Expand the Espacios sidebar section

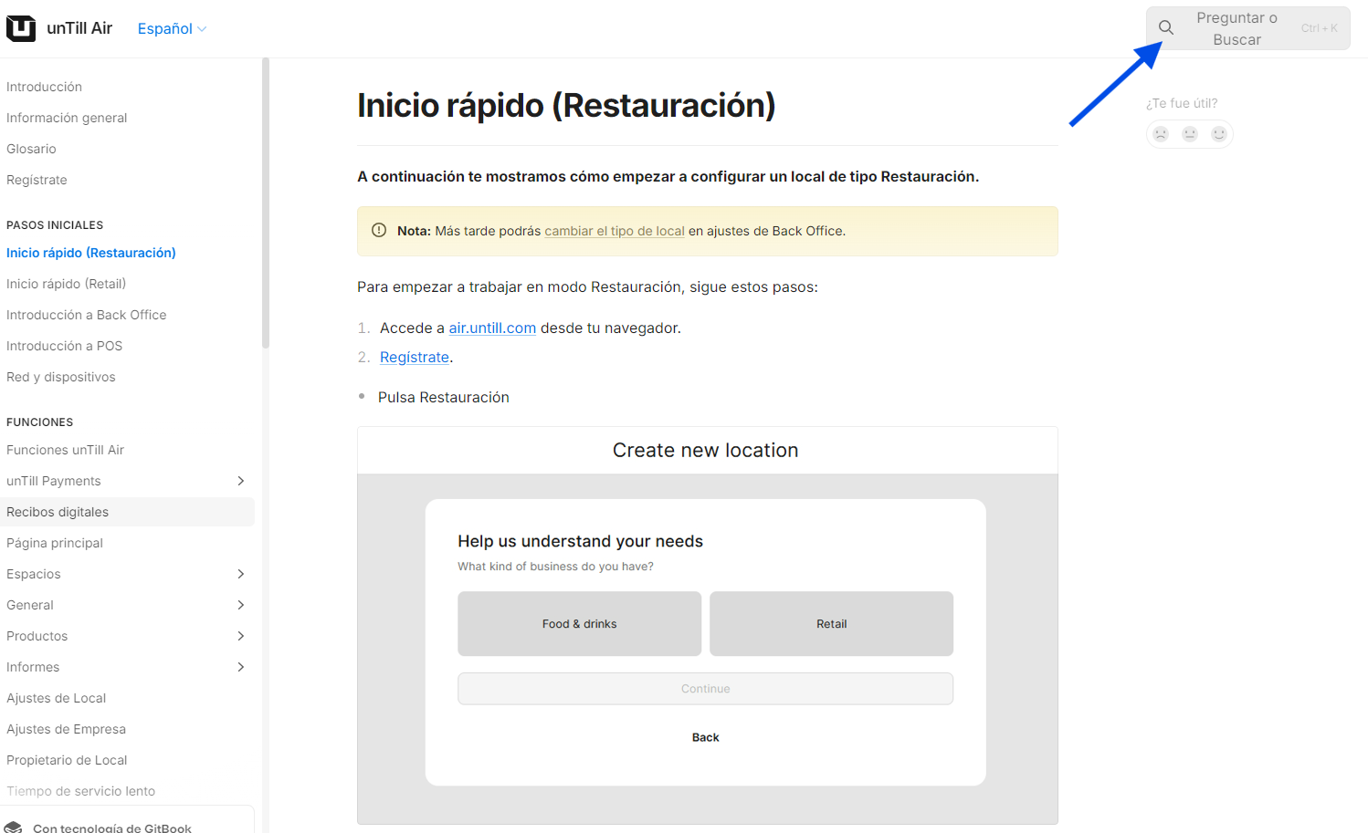point(241,574)
